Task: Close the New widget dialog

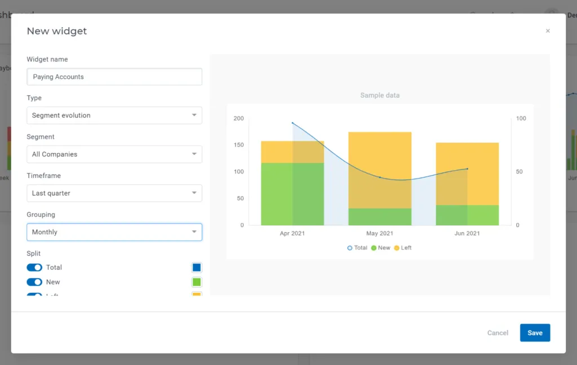Action: (548, 31)
